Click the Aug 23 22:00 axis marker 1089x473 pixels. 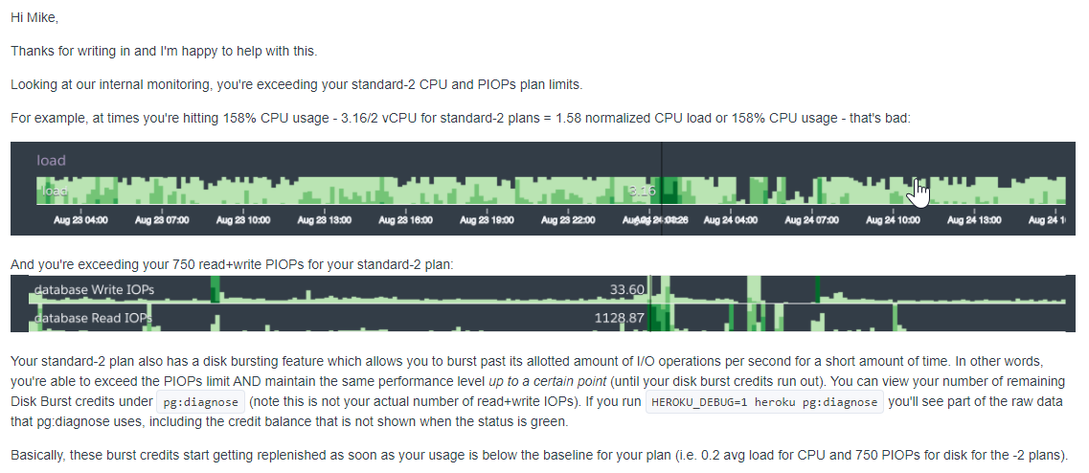(569, 219)
